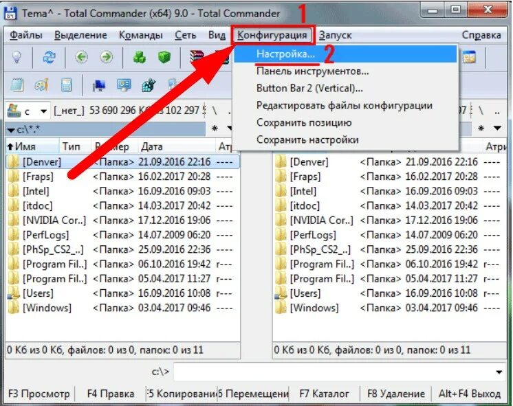Open the Файлы menu
Viewport: 513px width, 406px height.
point(26,35)
